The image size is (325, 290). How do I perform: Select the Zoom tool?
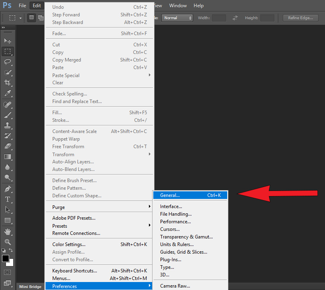pyautogui.click(x=7, y=241)
